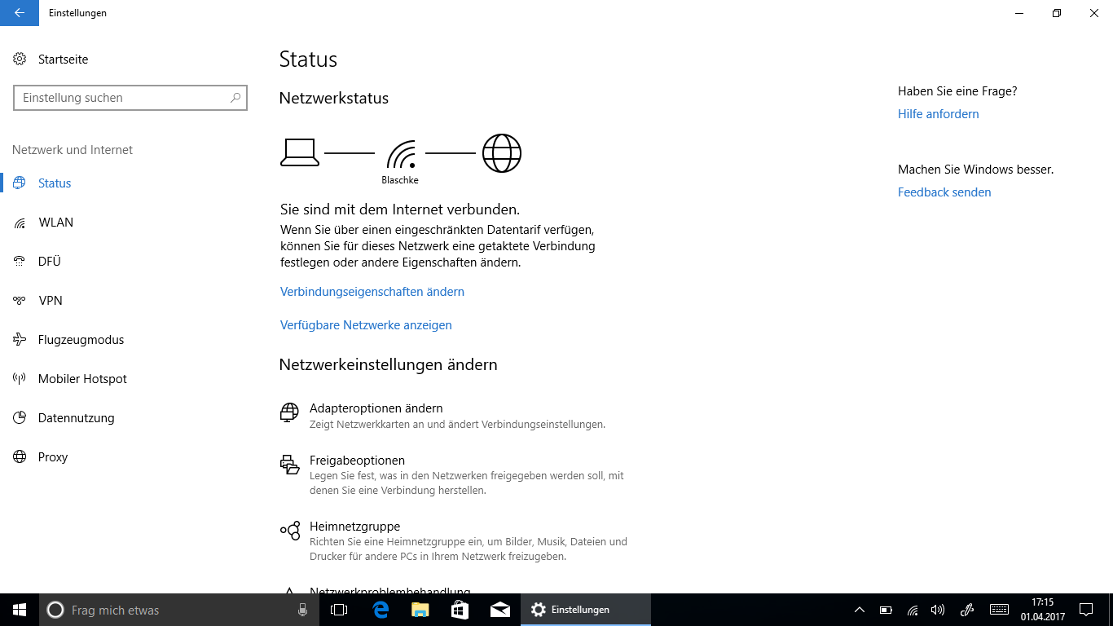Focus the Einstellung suchen field
The image size is (1113, 626).
click(x=122, y=98)
